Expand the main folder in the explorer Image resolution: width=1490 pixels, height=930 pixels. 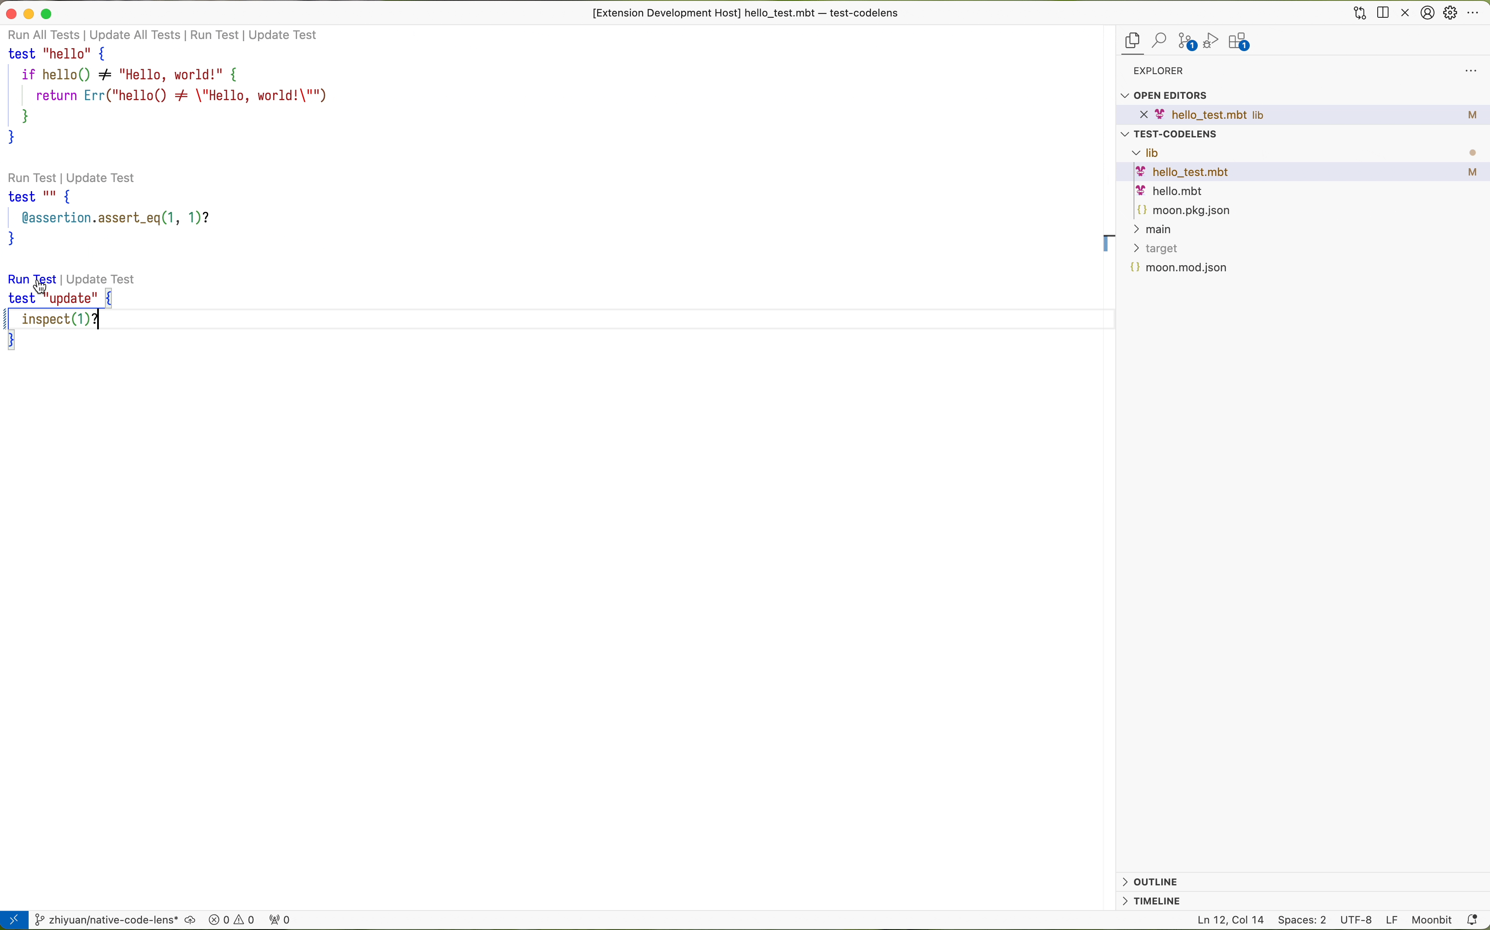click(x=1136, y=229)
